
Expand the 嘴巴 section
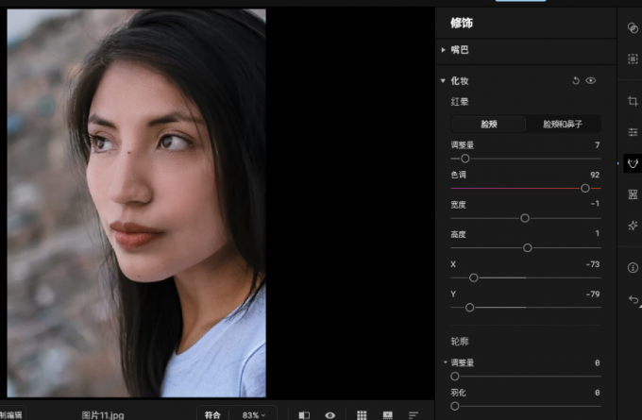tap(444, 49)
